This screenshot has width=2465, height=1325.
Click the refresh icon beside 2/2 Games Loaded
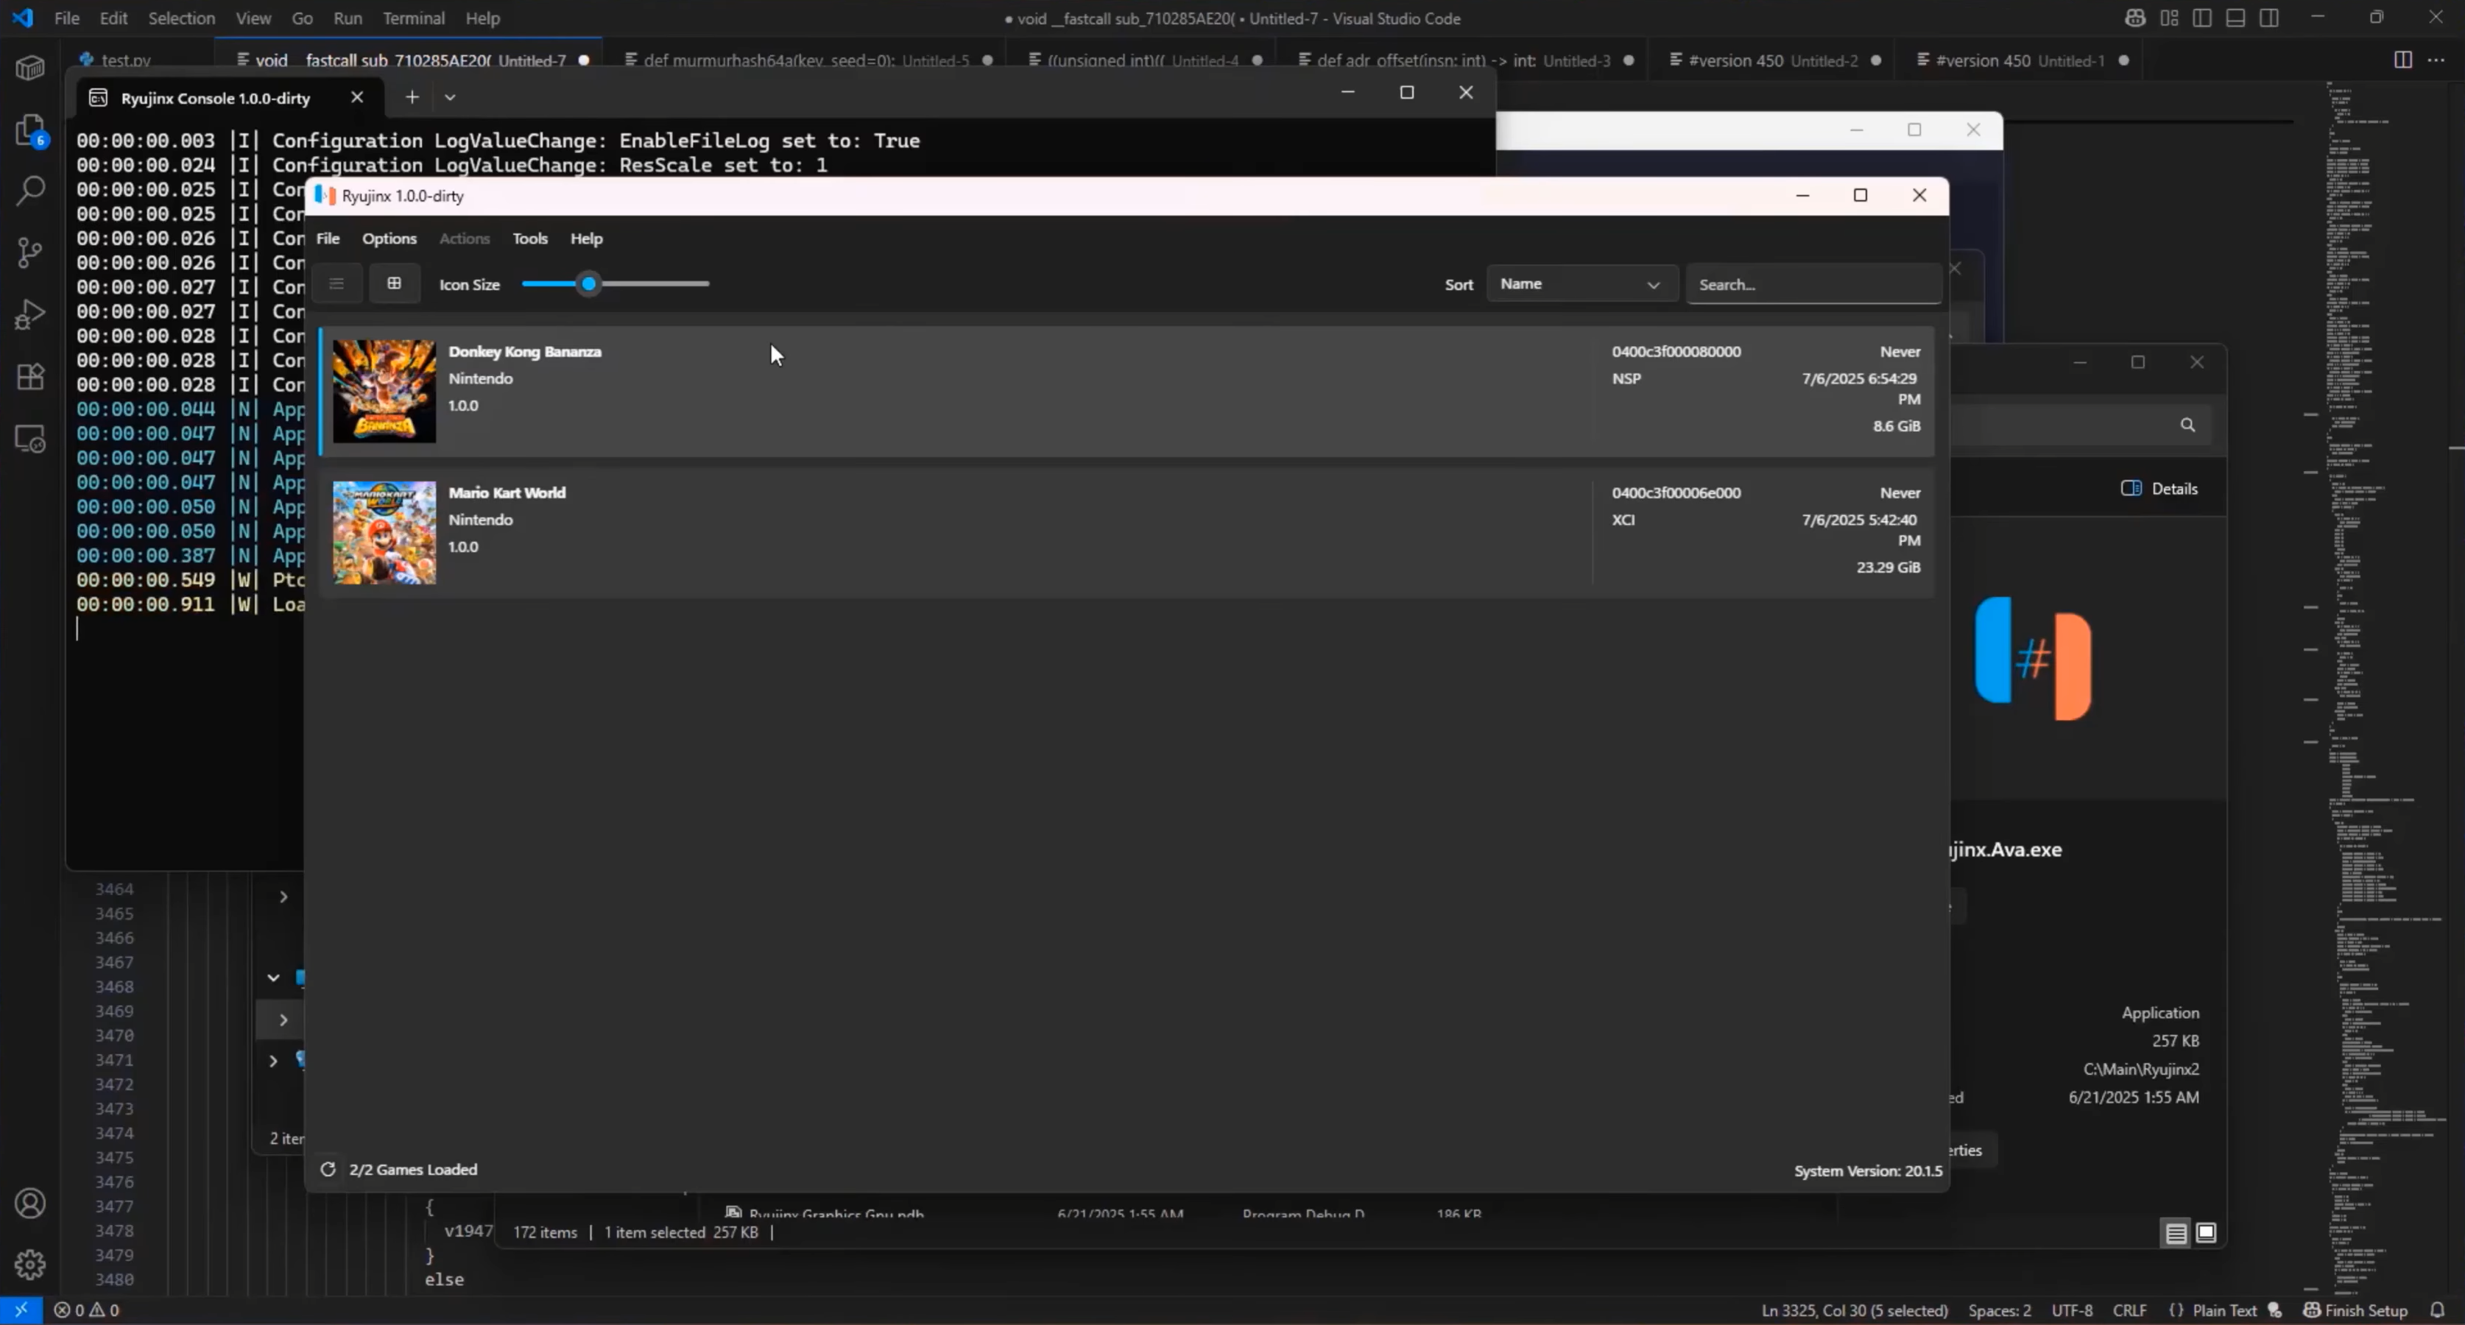[327, 1169]
